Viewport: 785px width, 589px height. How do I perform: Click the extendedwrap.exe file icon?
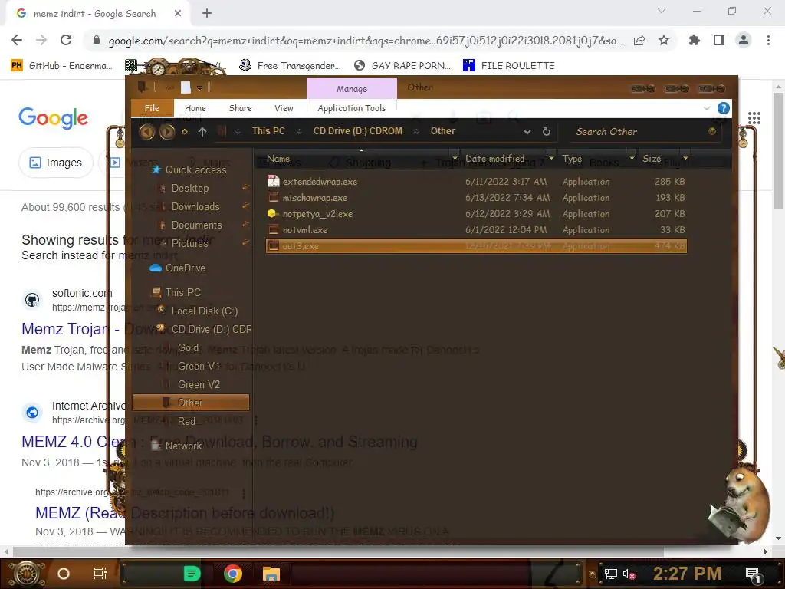coord(274,181)
